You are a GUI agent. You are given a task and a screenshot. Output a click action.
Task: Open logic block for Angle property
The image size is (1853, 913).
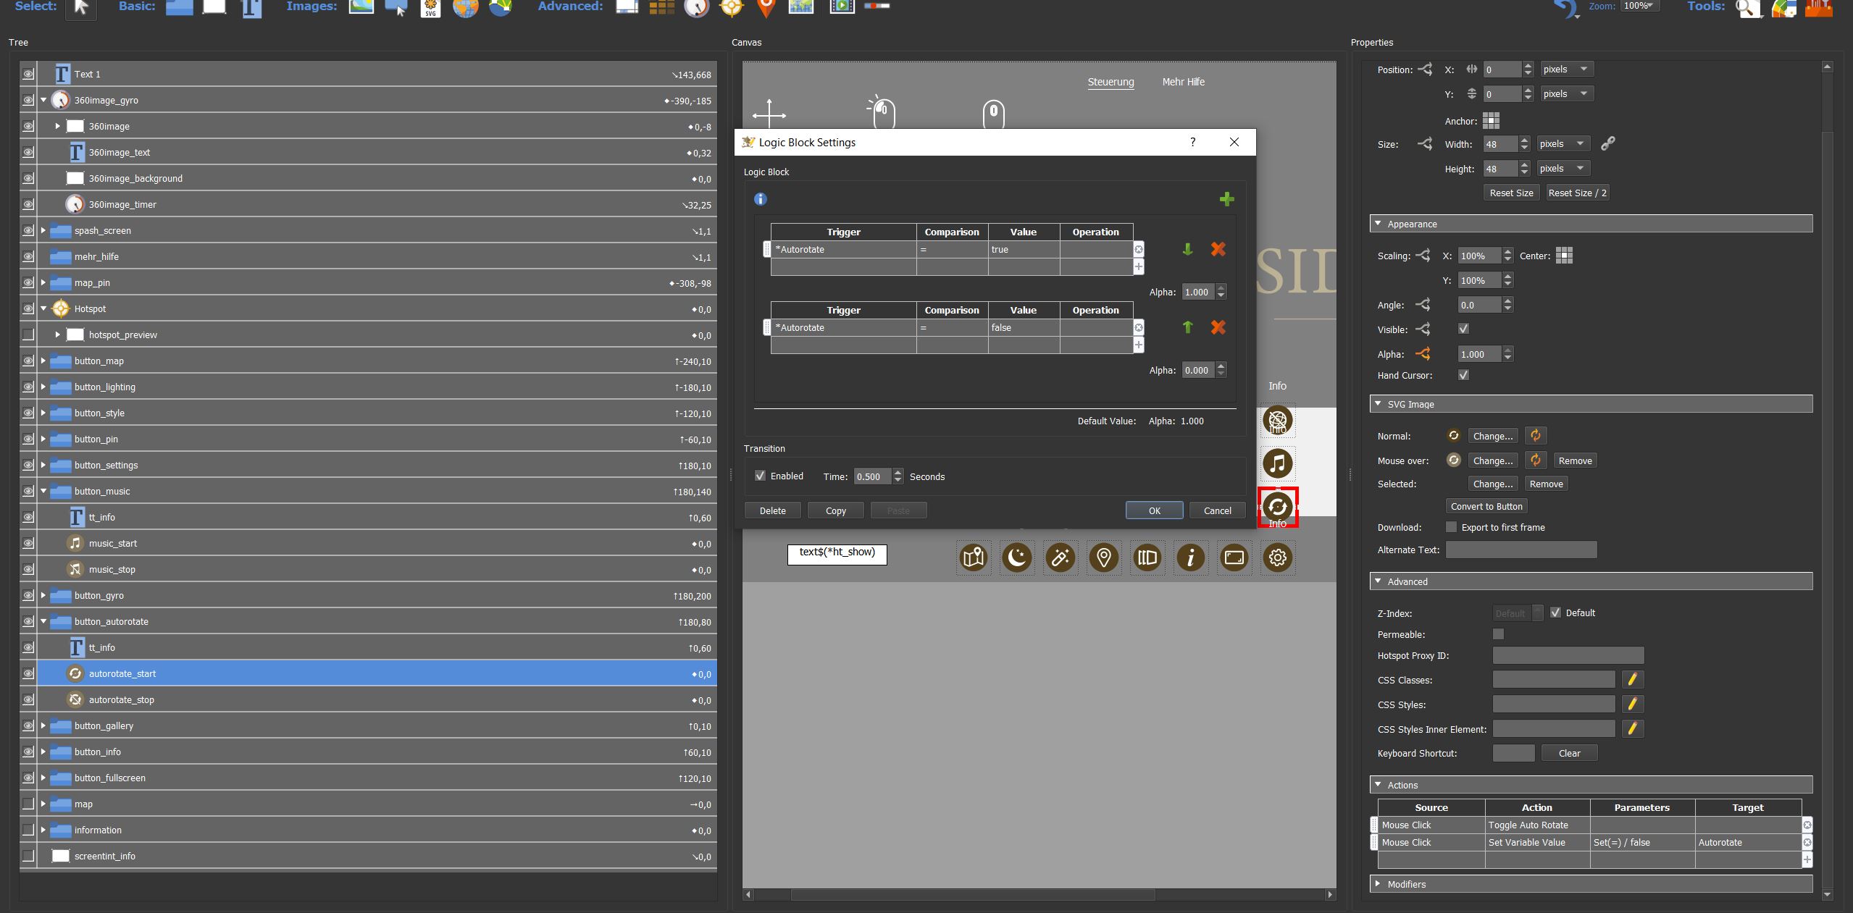click(1423, 305)
